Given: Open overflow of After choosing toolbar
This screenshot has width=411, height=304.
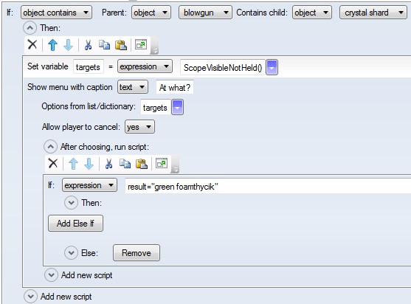Looking at the screenshot, I should (x=175, y=165).
